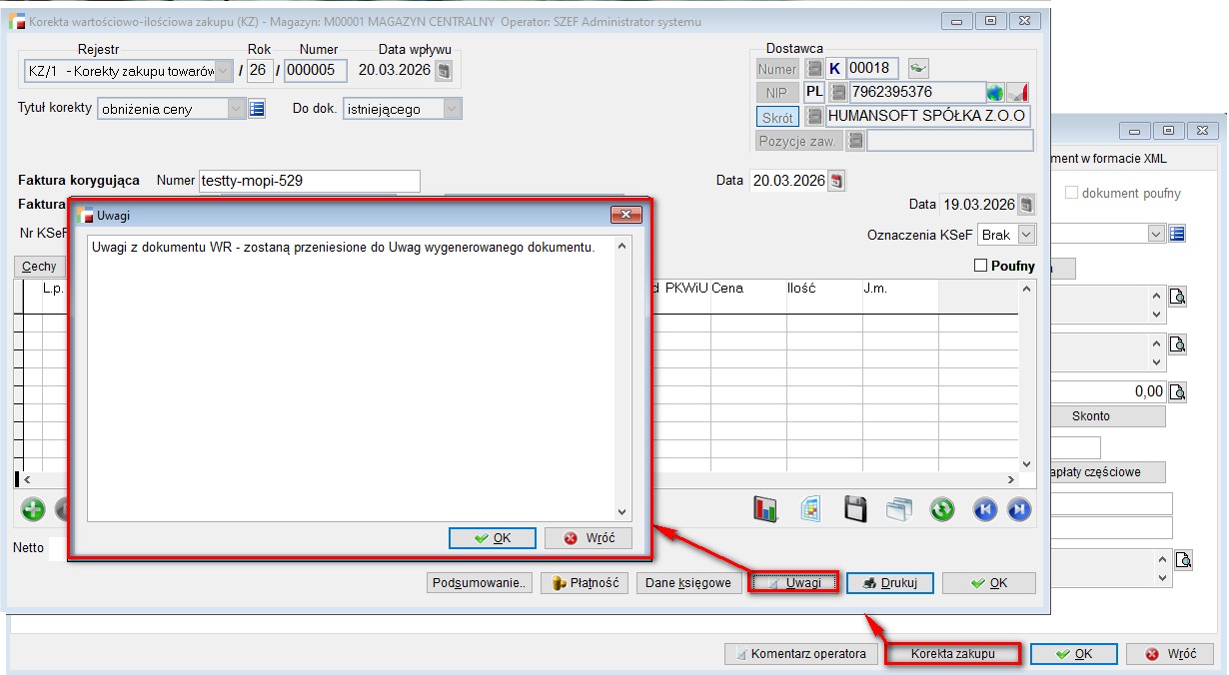
Task: Open calendar for correcting invoice date 20.03.2026
Action: point(837,181)
